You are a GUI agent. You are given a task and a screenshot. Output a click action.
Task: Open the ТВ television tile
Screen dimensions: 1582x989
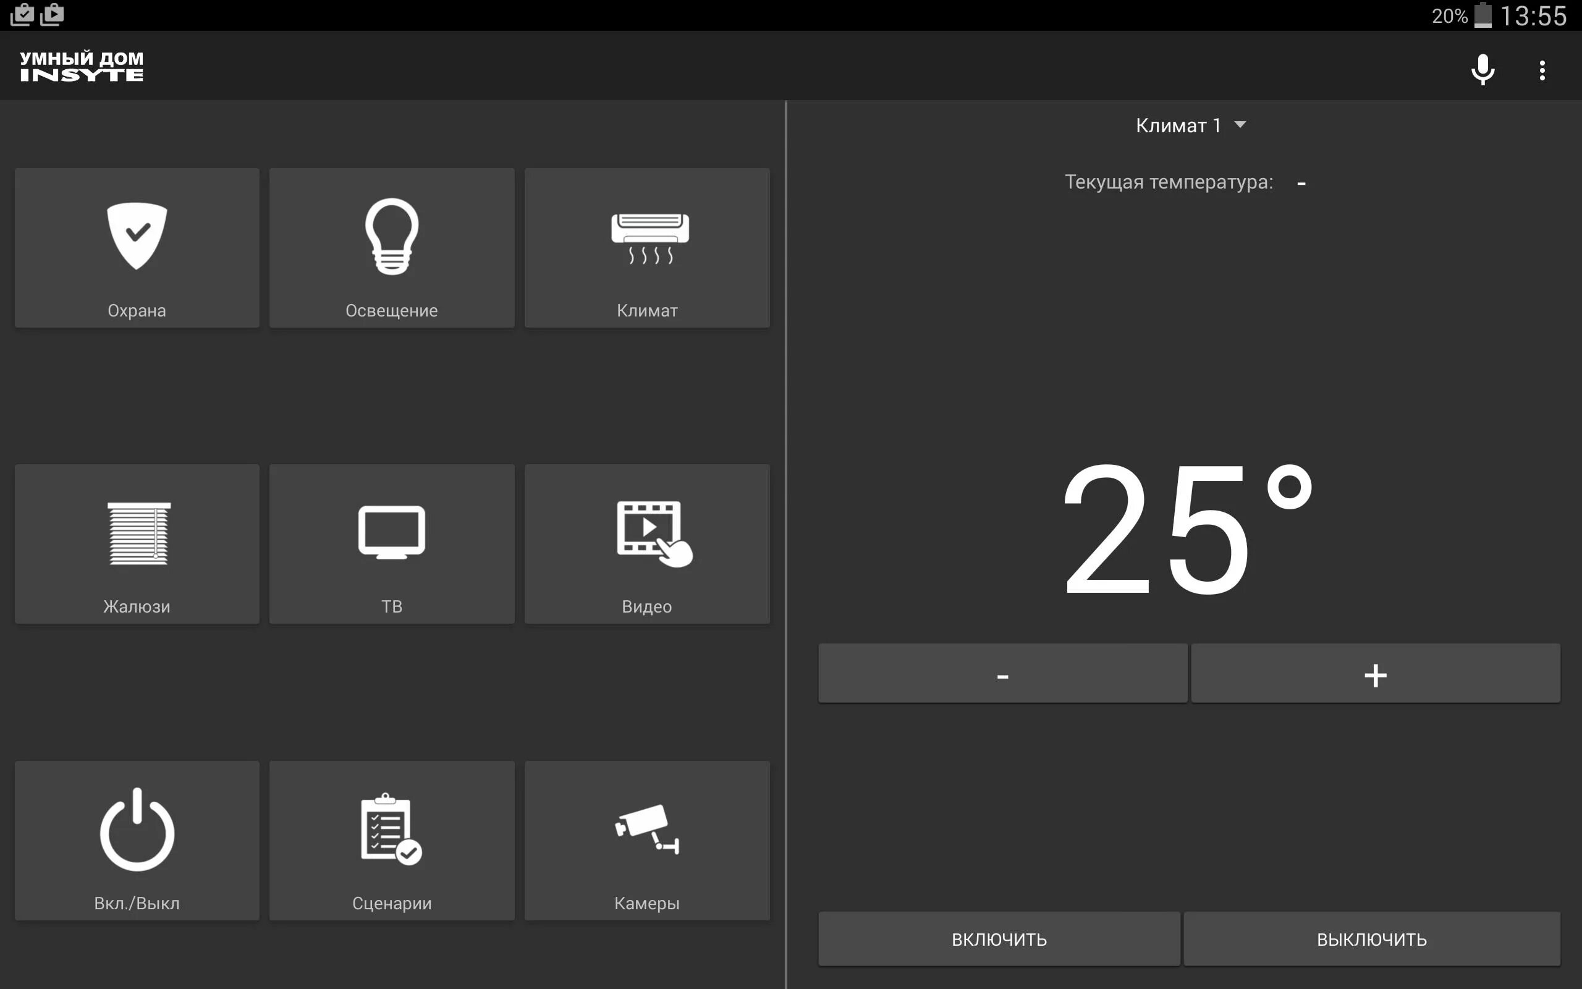point(392,544)
